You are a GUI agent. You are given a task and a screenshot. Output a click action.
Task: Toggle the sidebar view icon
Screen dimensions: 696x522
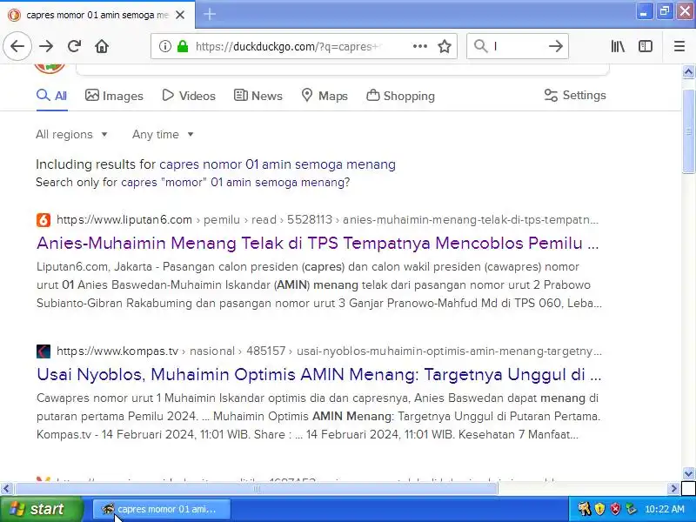tap(646, 46)
